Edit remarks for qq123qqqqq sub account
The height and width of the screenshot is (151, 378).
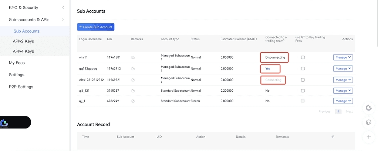(x=133, y=69)
